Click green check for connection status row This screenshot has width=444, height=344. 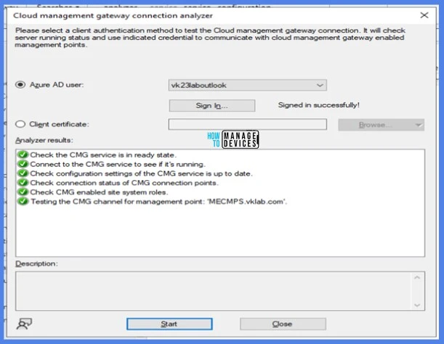[x=23, y=183]
